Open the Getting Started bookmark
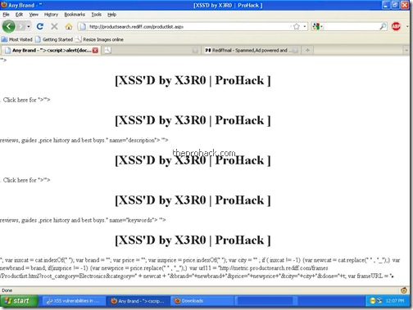 (54, 39)
